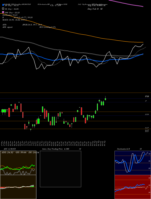
Task: Select the '200 Day = 22.22' legend text
Action: pyautogui.click(x=12, y=13)
